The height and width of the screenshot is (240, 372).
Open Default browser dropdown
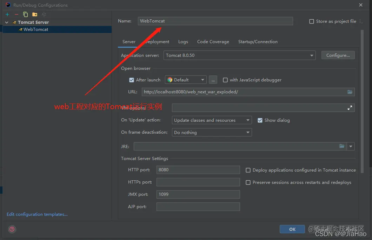186,80
